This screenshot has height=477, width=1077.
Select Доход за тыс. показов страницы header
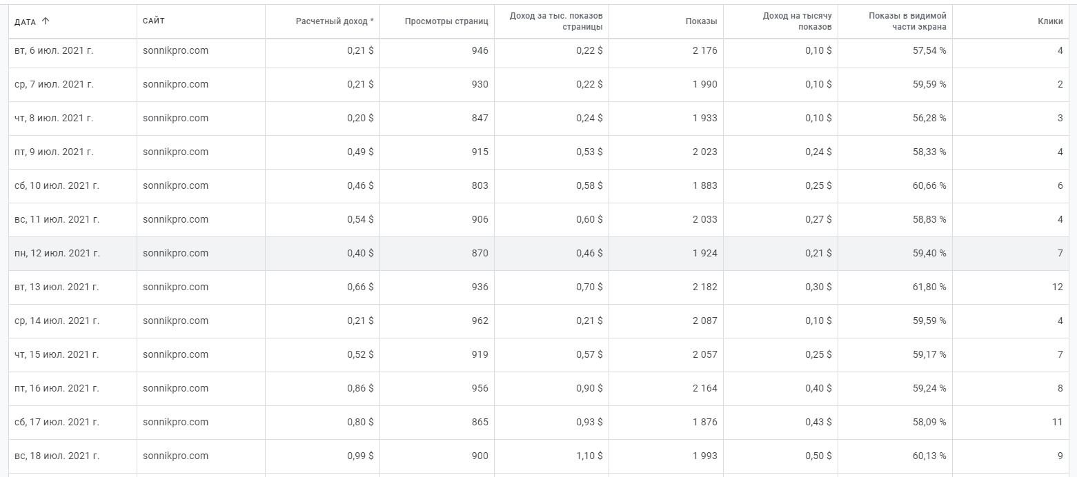tap(555, 21)
